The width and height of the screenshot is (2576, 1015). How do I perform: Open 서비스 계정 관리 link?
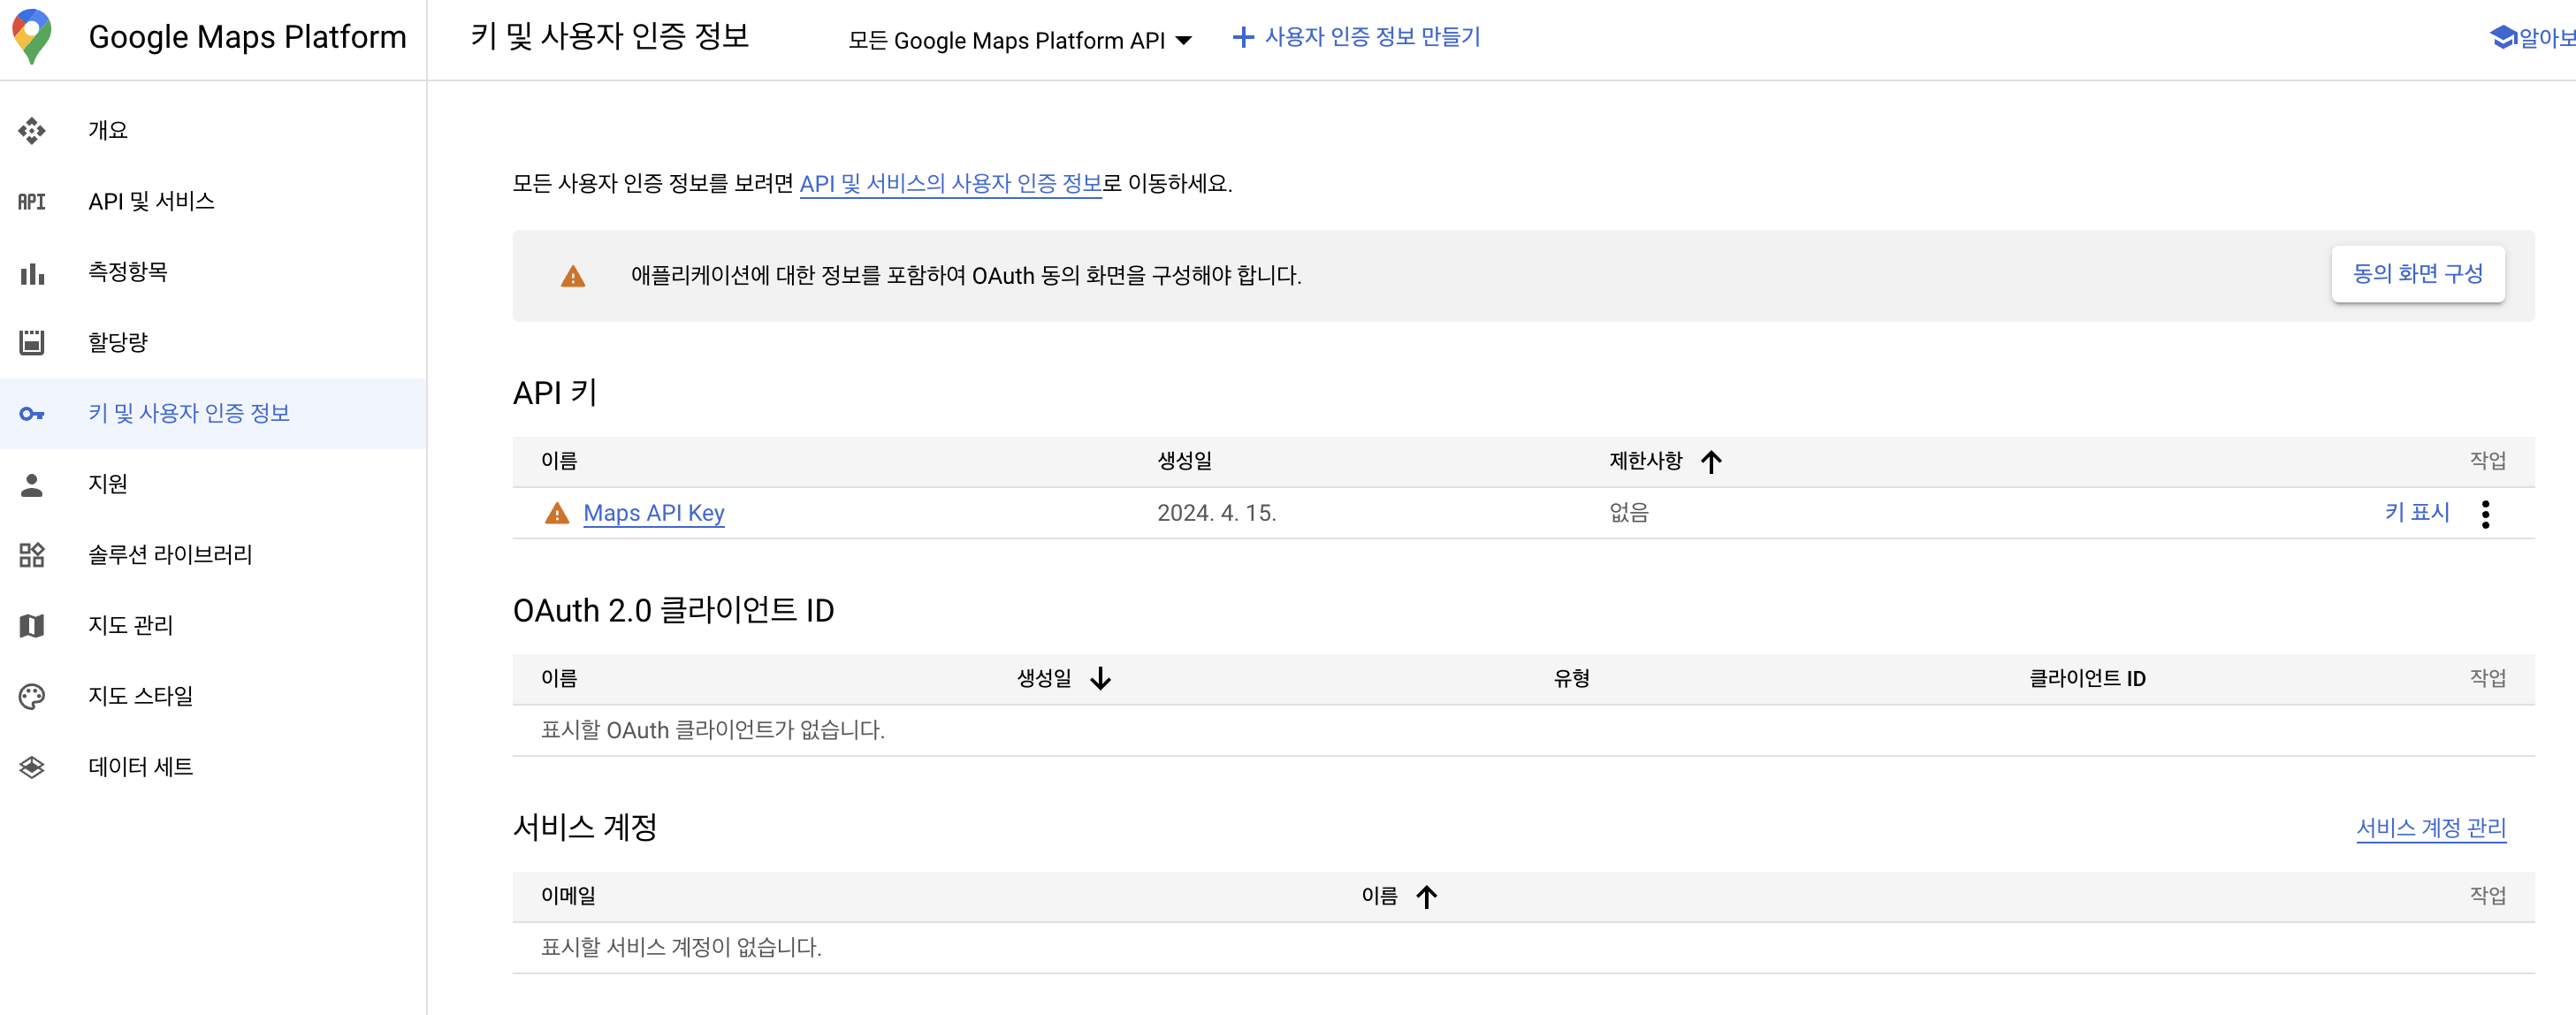(2430, 828)
